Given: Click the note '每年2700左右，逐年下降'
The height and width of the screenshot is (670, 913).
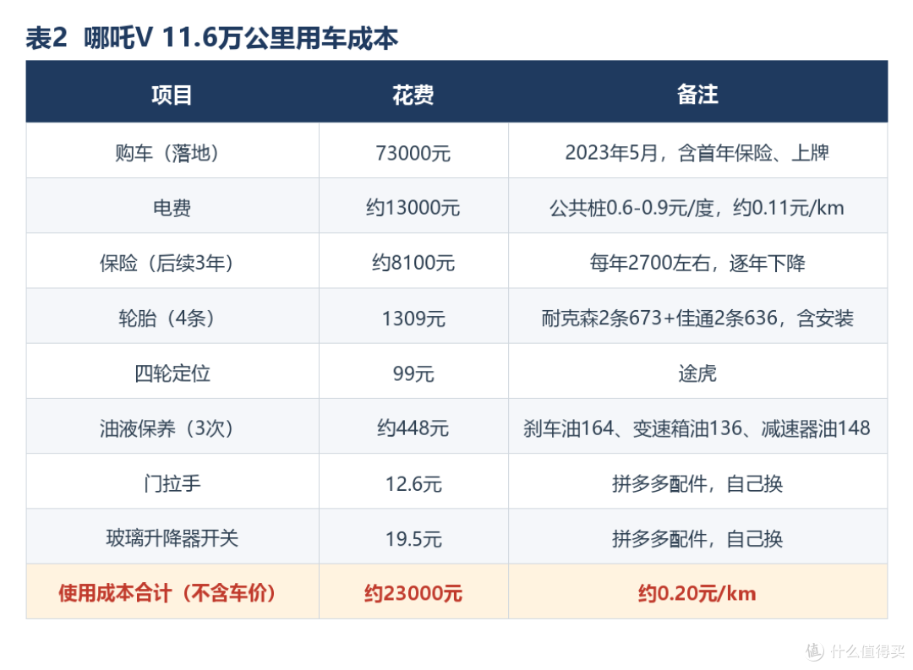Looking at the screenshot, I should click(x=697, y=263).
